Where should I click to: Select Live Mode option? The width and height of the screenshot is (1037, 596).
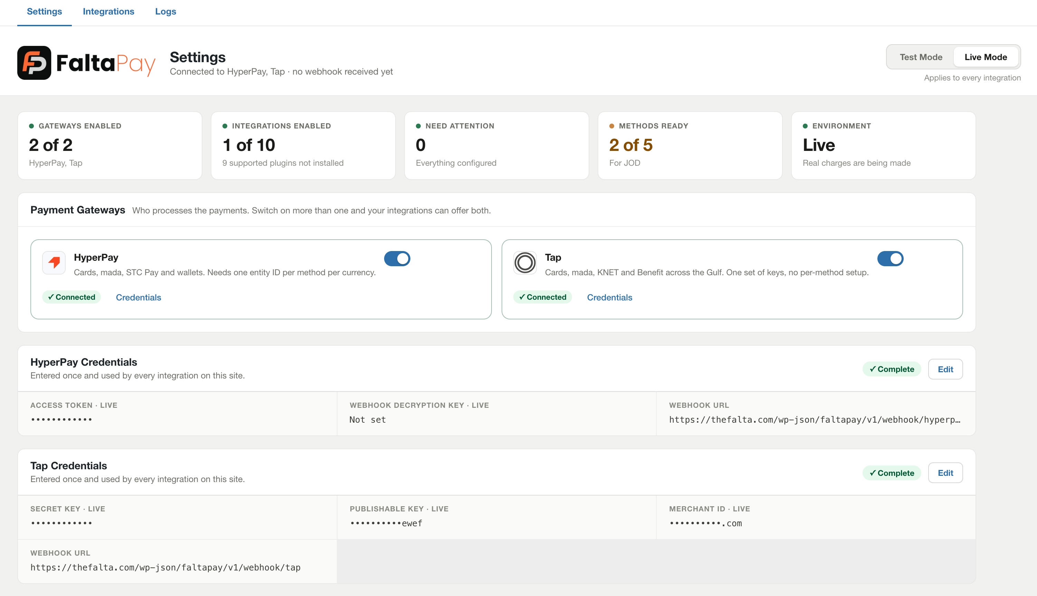(x=986, y=57)
